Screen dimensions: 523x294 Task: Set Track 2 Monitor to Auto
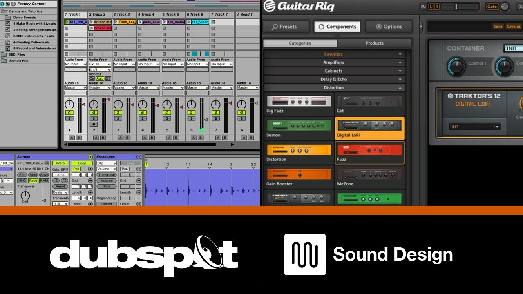(x=100, y=78)
